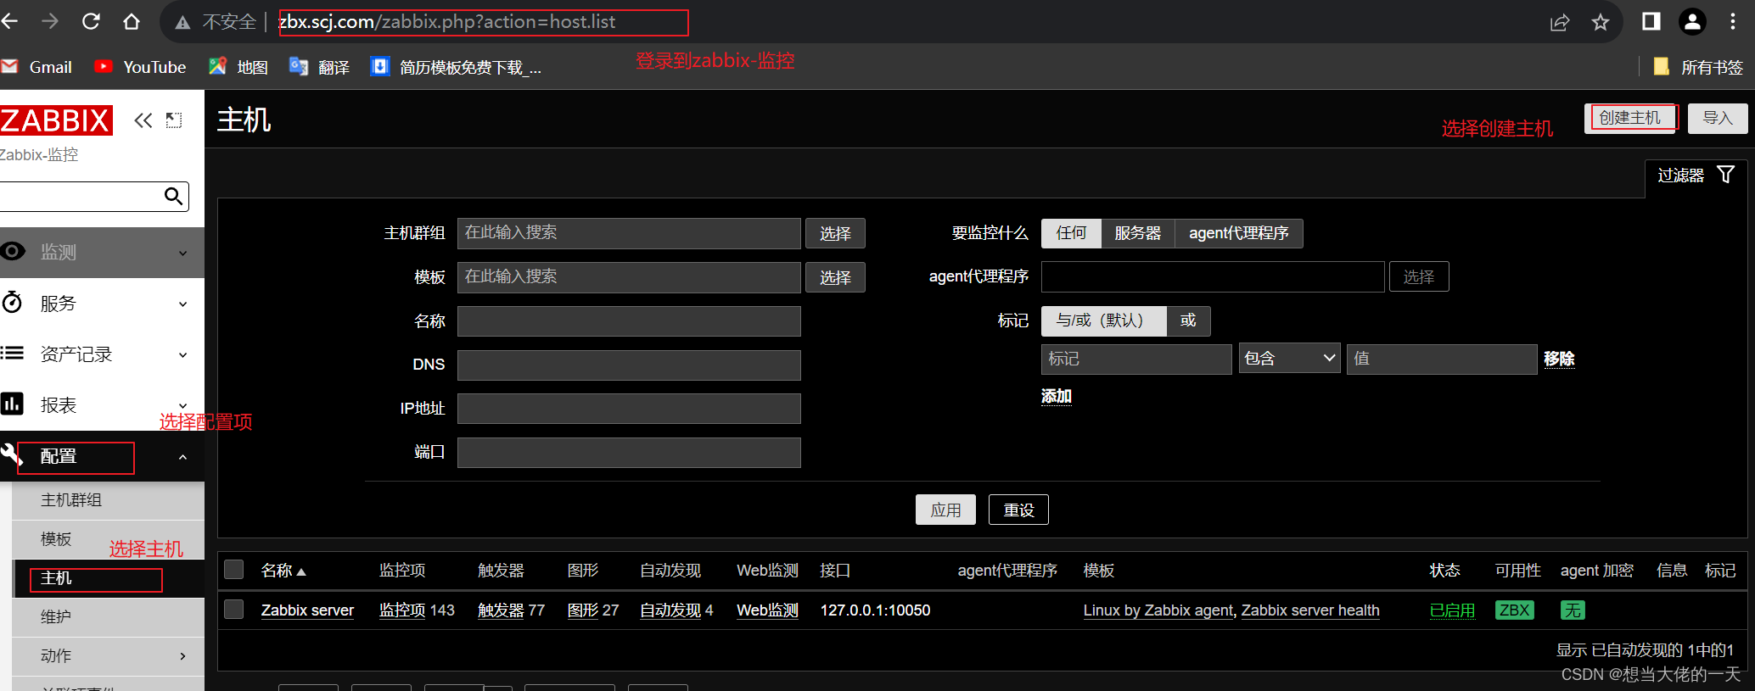Select 主机 in the configuration submenu
This screenshot has width=1755, height=691.
tap(109, 578)
